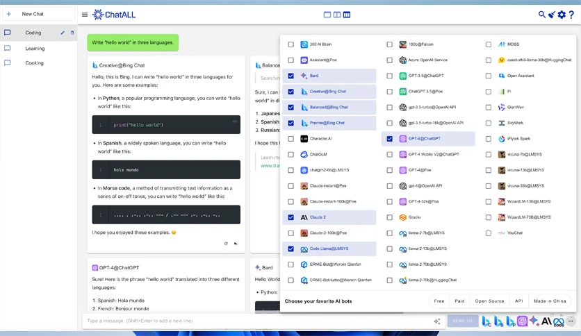This screenshot has width=581, height=336.
Task: Toggle the Bard sparkle icon in bottom bar
Action: click(x=534, y=321)
